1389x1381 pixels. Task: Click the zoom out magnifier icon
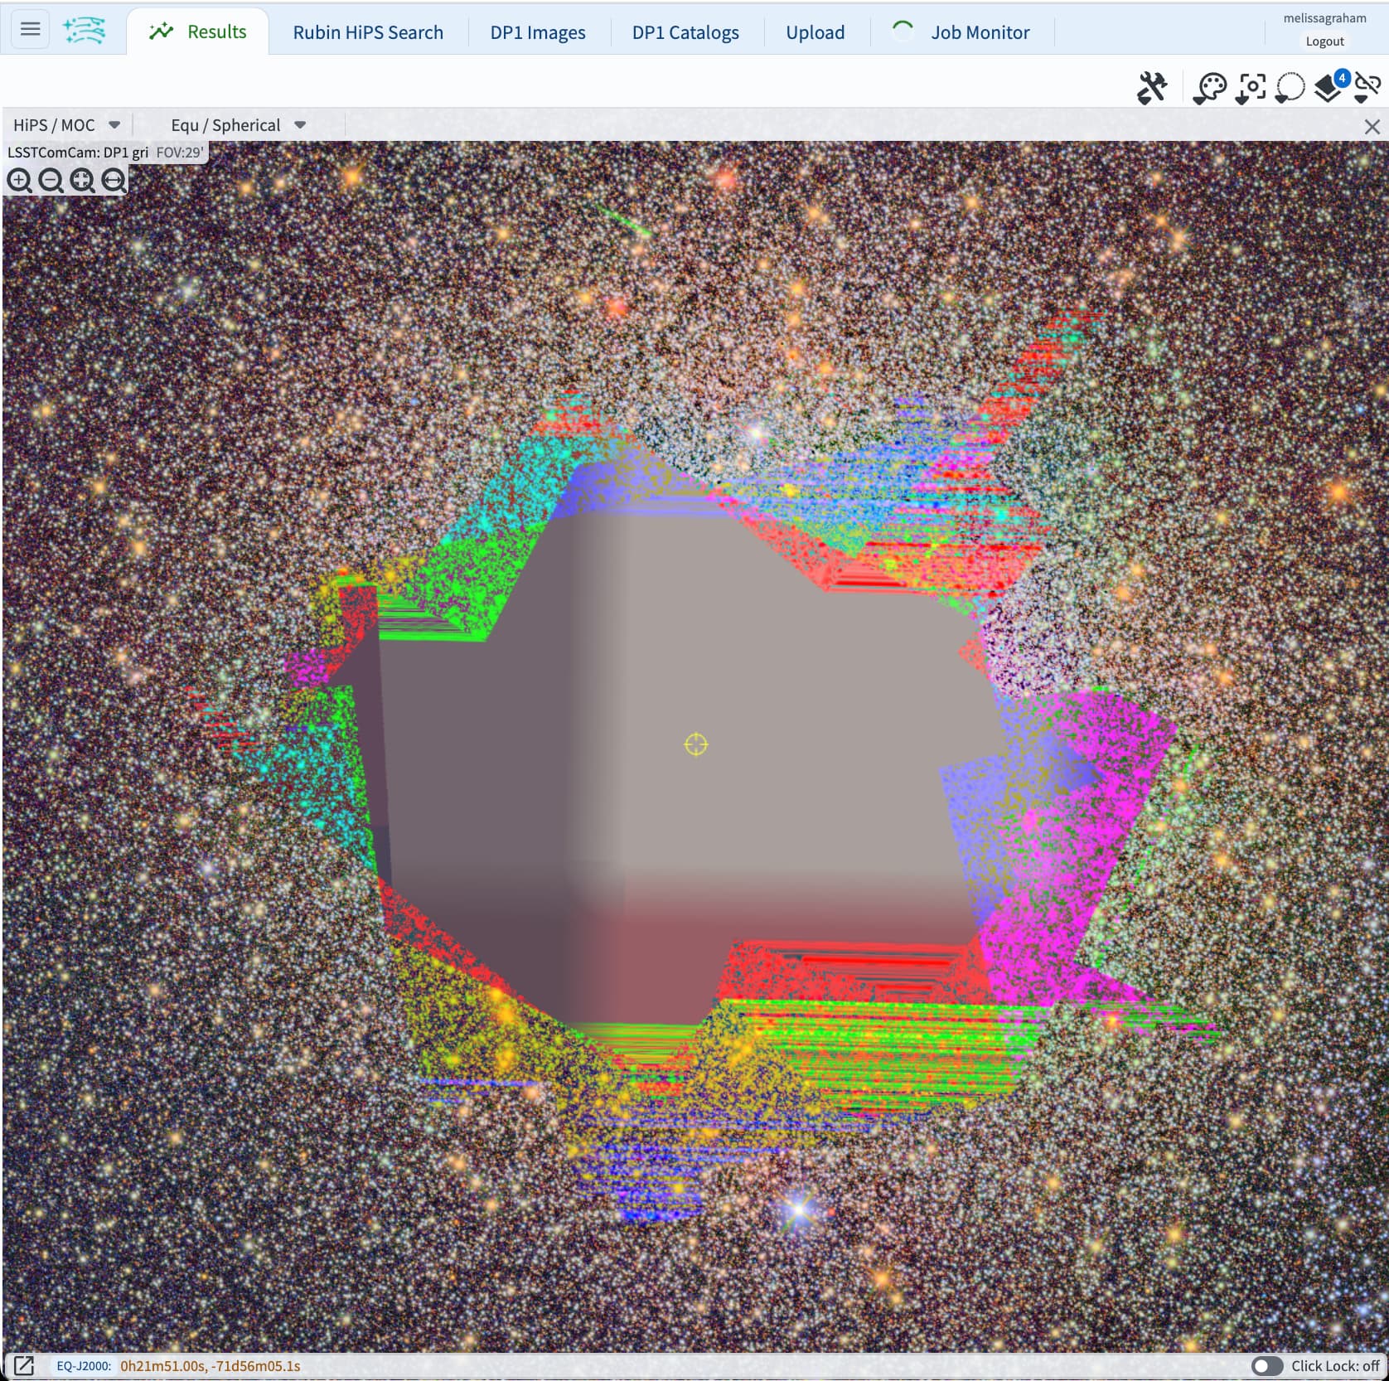51,180
